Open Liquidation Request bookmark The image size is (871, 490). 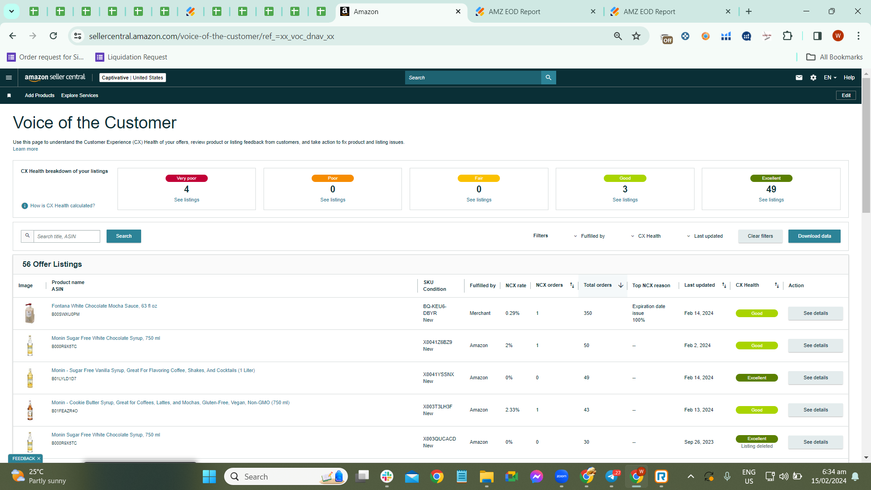pos(131,57)
